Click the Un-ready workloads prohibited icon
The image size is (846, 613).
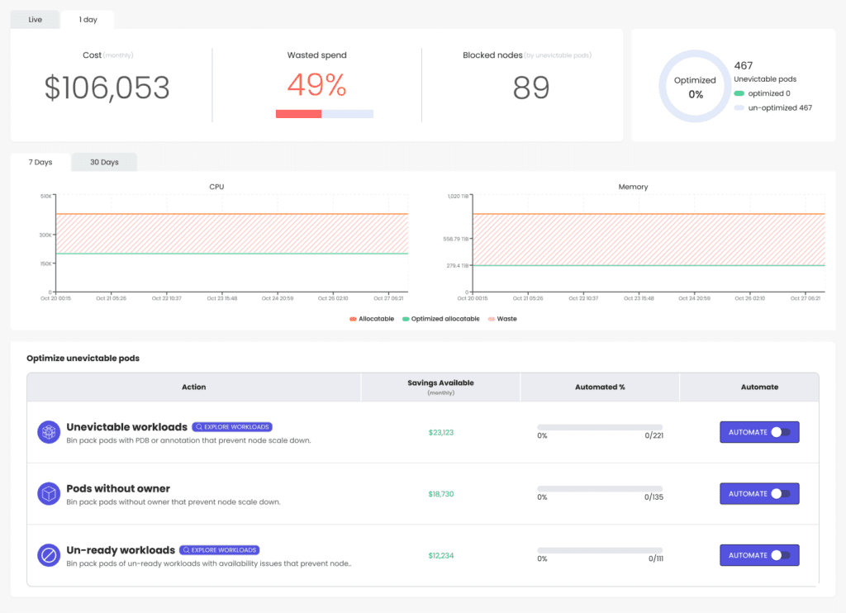(49, 555)
